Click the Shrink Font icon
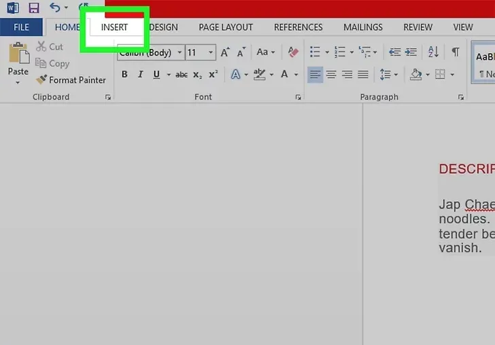The image size is (495, 345). click(x=241, y=52)
